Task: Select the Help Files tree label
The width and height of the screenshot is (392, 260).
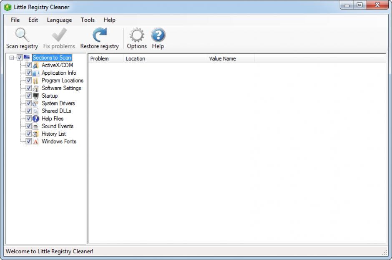Action: 53,119
